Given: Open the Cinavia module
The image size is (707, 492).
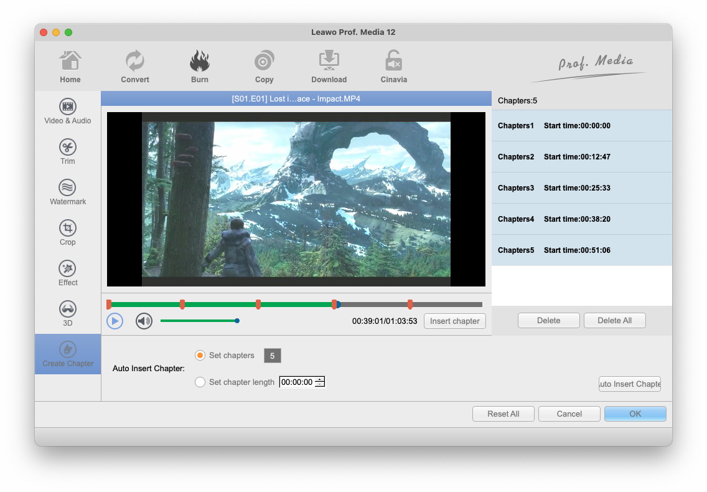Looking at the screenshot, I should click(x=393, y=67).
